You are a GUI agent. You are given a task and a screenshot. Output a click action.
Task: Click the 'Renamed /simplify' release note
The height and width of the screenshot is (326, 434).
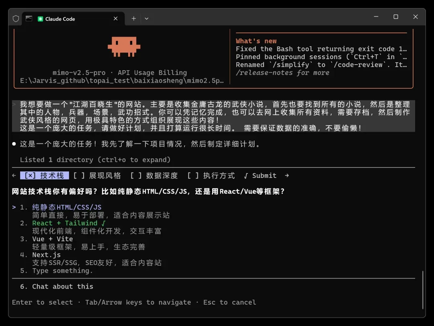click(x=321, y=65)
